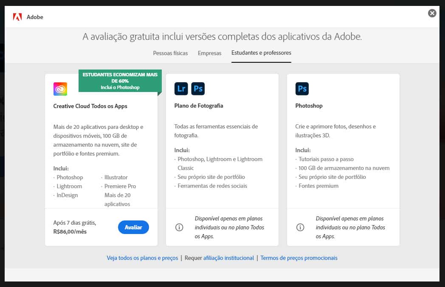This screenshot has height=287, width=445.
Task: Click the Photoshop icon in the Photoshop card
Action: point(302,89)
